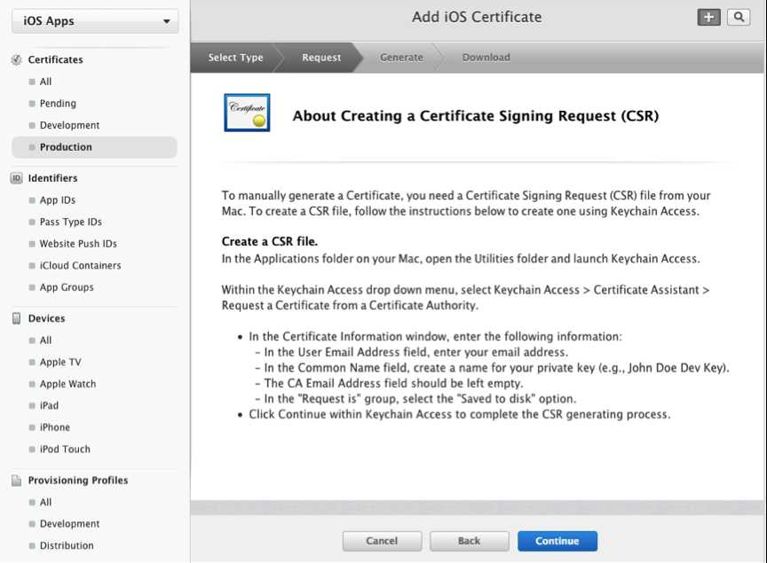
Task: Click the Certificates gear seal icon
Action: click(16, 59)
